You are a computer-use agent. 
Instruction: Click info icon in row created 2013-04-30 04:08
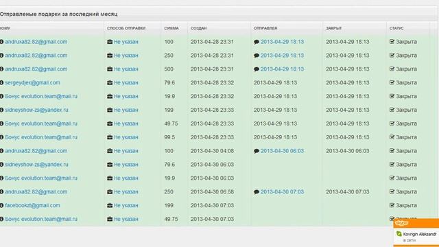tap(1, 151)
